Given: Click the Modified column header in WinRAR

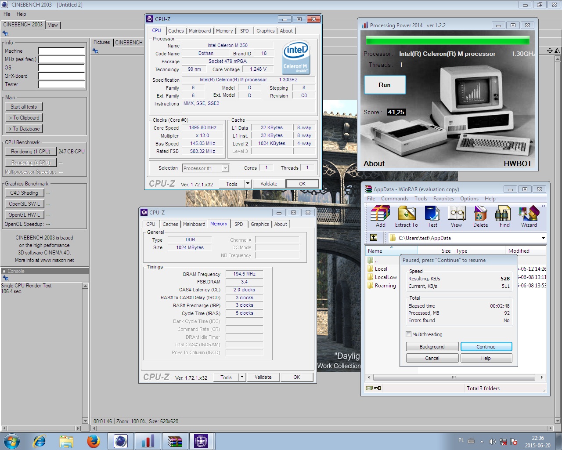Looking at the screenshot, I should 526,251.
